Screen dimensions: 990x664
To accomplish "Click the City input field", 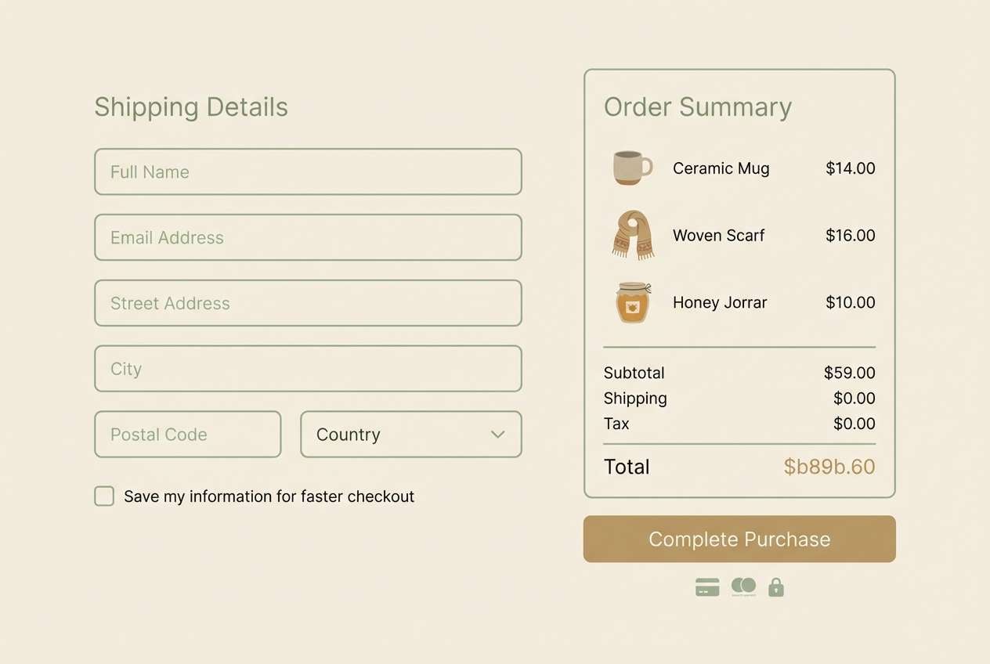I will pyautogui.click(x=308, y=368).
